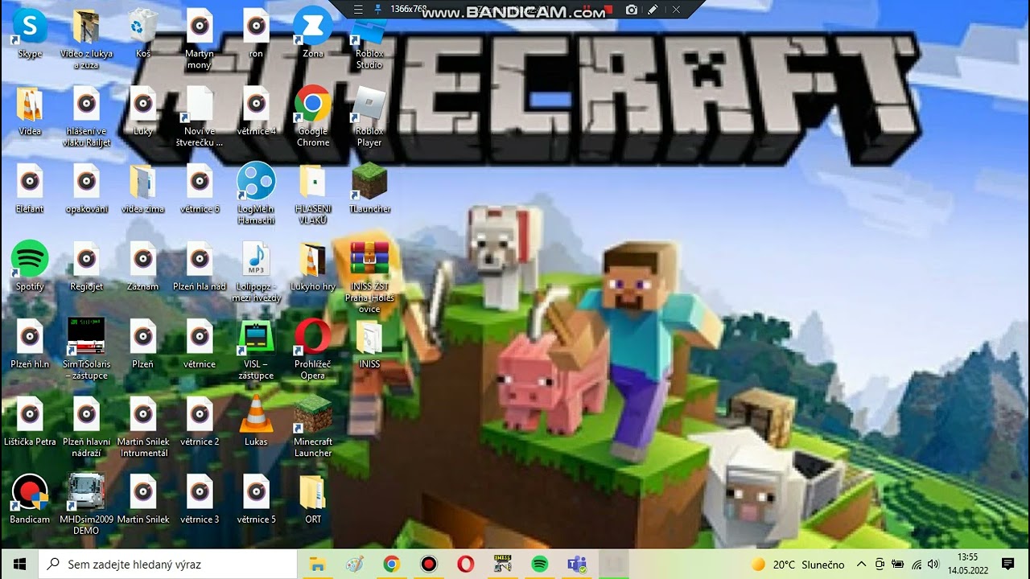Launch the Roblox Player shortcut
The width and height of the screenshot is (1030, 579).
point(369,116)
